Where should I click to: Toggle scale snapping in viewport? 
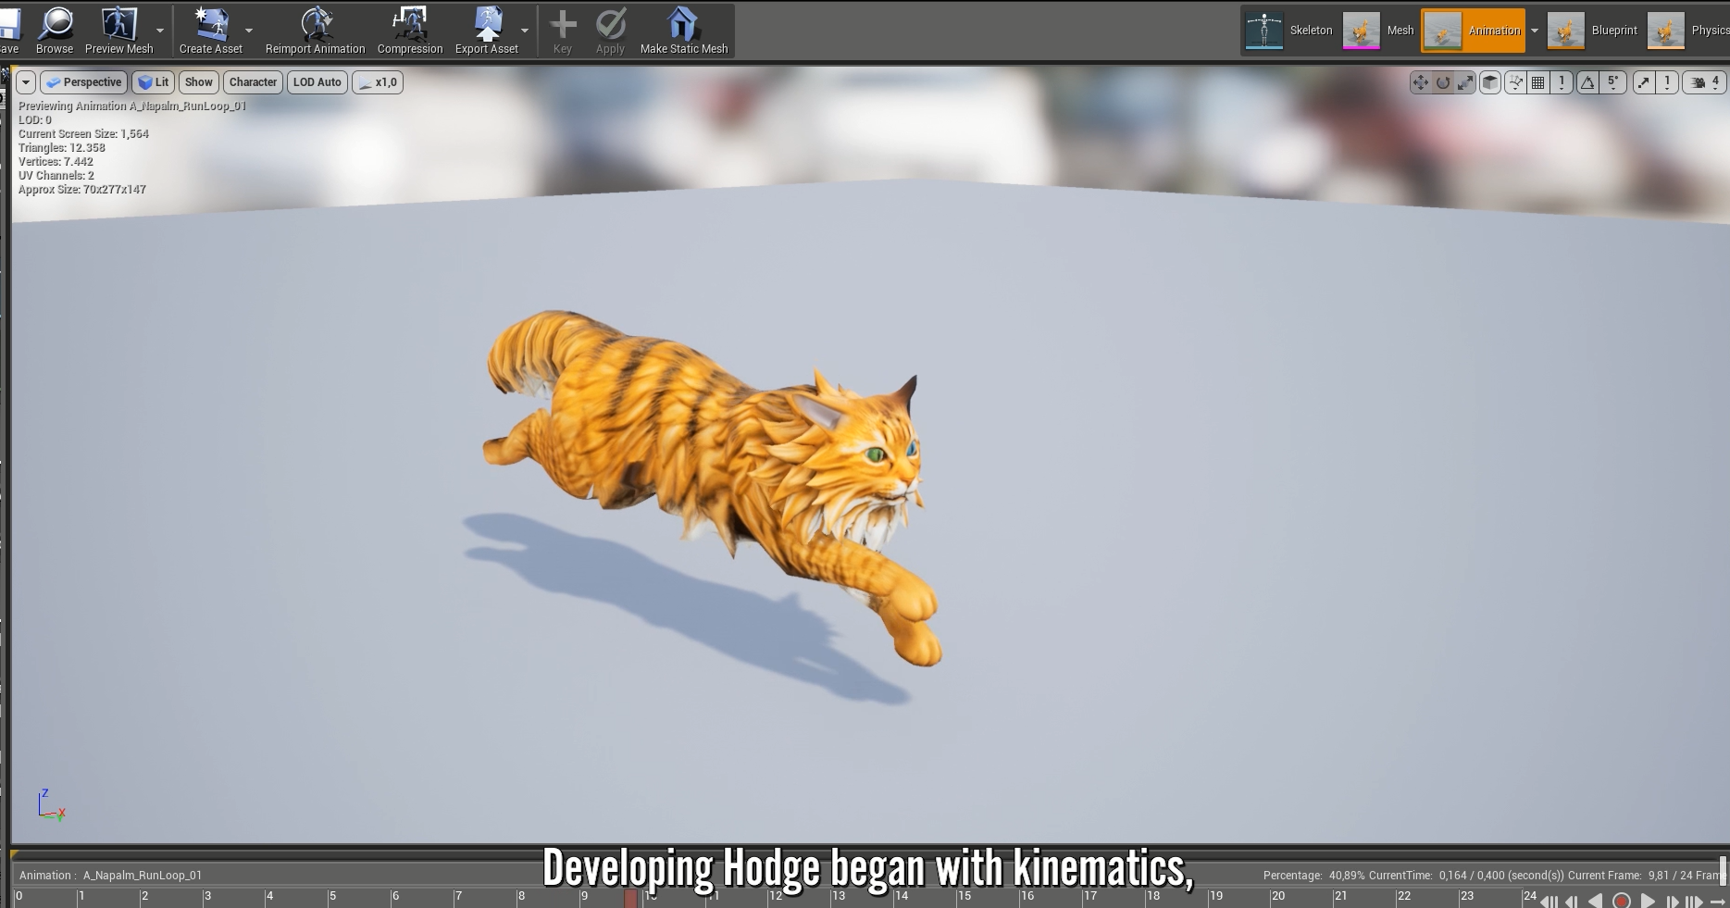[x=1644, y=83]
